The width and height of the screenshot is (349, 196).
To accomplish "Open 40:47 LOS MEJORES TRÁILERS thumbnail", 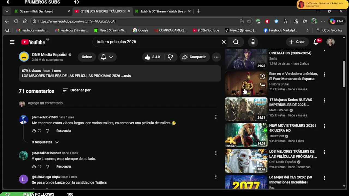I will pyautogui.click(x=246, y=161).
